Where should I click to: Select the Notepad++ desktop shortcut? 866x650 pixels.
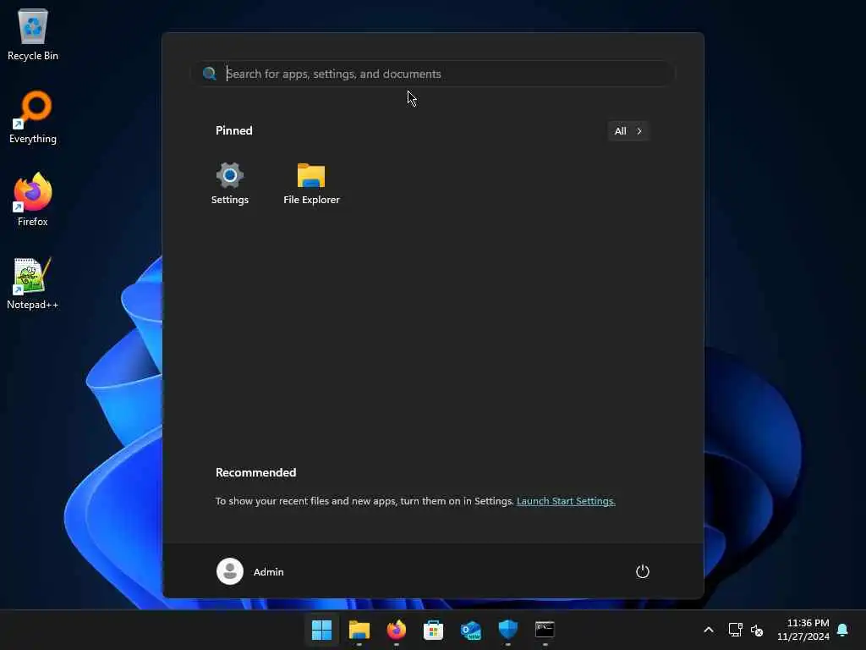[33, 283]
